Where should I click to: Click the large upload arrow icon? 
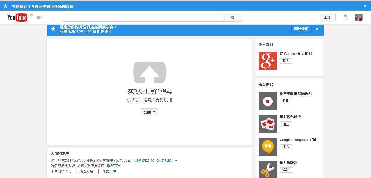click(x=150, y=73)
